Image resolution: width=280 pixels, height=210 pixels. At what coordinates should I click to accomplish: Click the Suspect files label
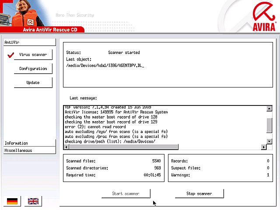[185, 168]
